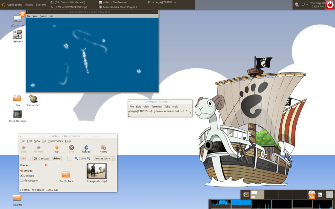Image resolution: width=335 pixels, height=209 pixels.
Task: Open the trash bin icon in bottom panel
Action: pos(312,195)
